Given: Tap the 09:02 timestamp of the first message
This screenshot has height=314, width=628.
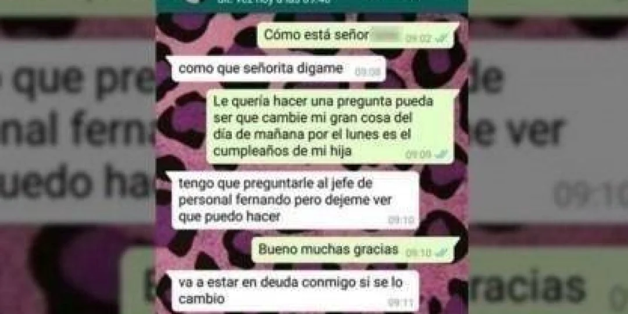Looking at the screenshot, I should pyautogui.click(x=419, y=39).
